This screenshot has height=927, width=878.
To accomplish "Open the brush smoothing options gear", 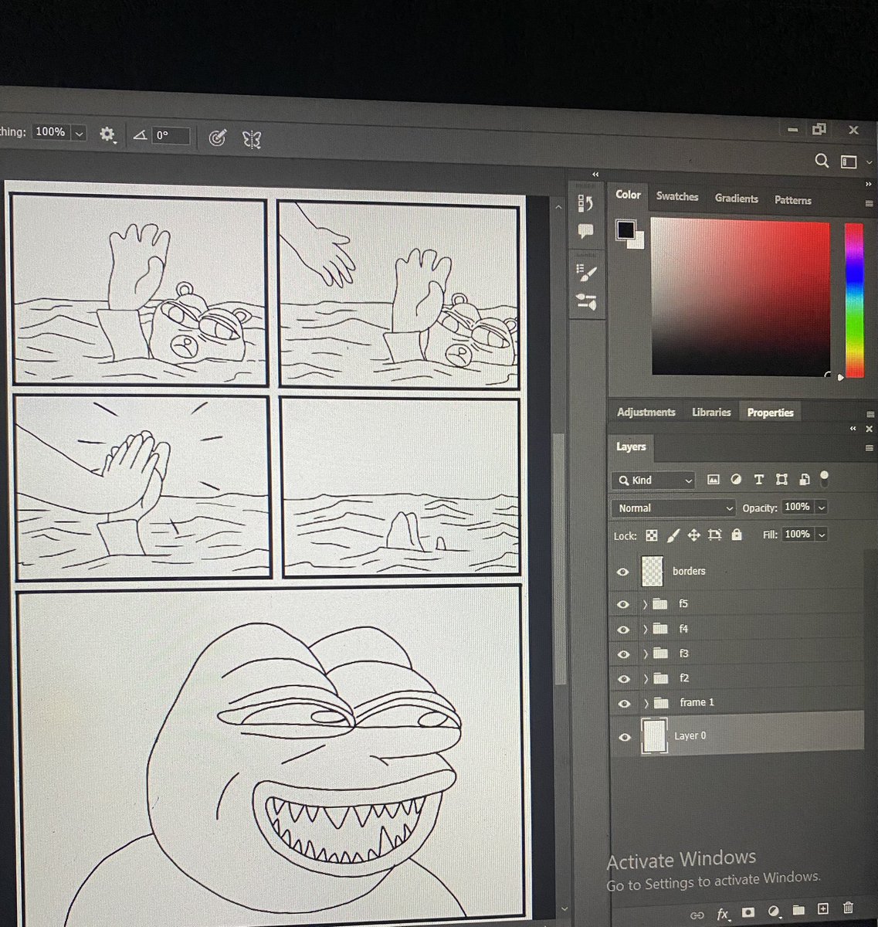I will pos(107,134).
